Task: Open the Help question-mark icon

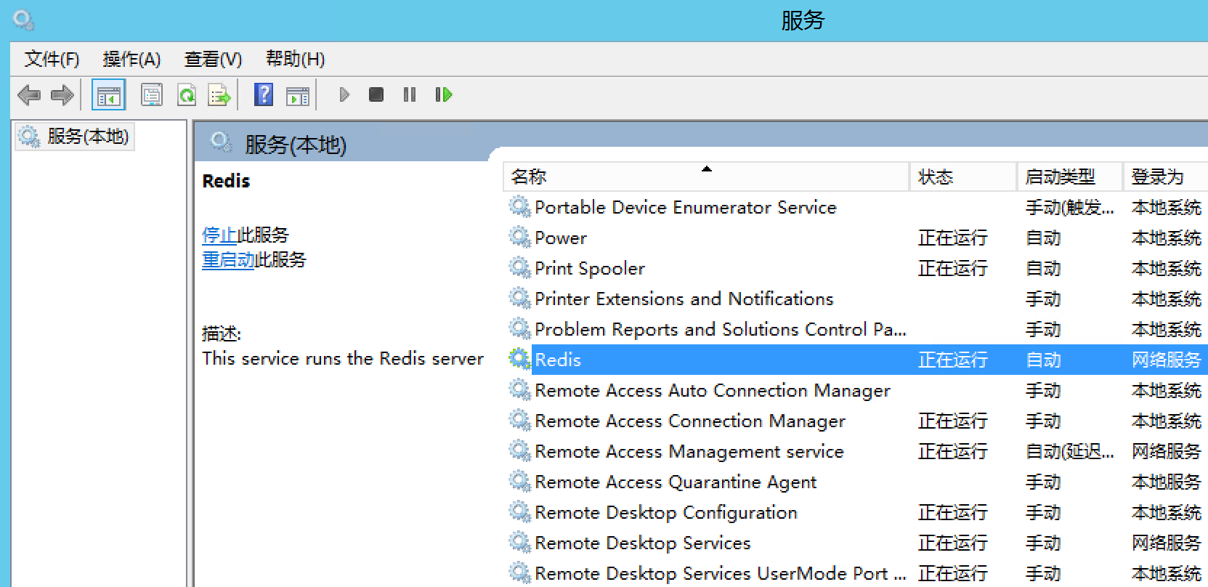Action: pos(264,94)
